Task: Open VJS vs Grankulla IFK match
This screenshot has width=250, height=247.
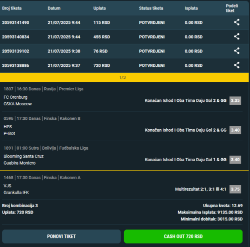Action: (x=16, y=189)
